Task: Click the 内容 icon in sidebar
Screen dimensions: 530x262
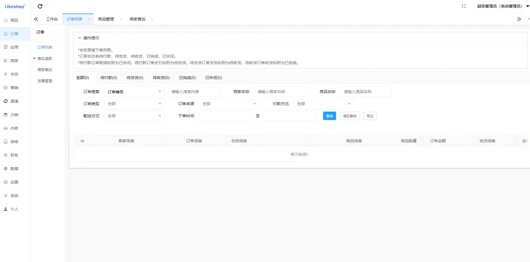Action: click(5, 128)
